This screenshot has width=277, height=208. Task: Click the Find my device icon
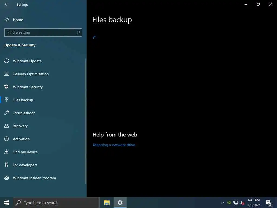[6, 152]
